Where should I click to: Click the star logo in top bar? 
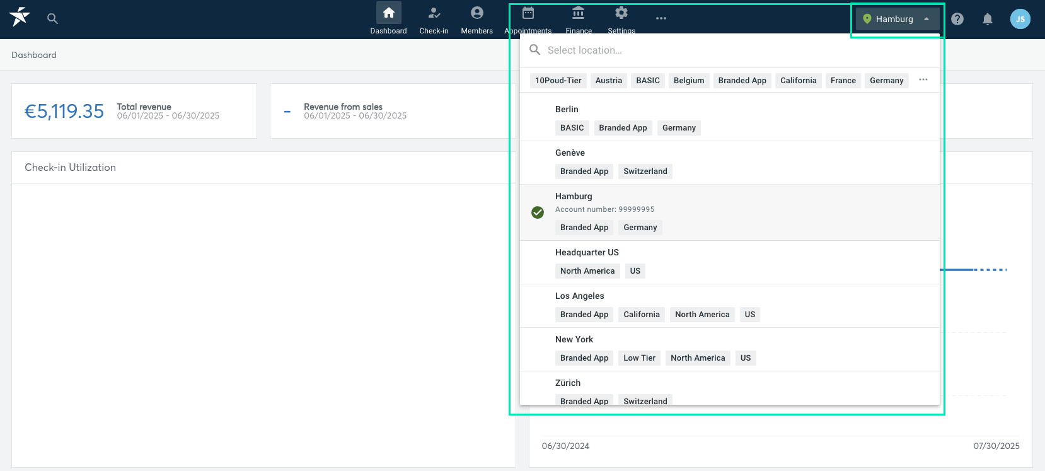click(x=20, y=17)
